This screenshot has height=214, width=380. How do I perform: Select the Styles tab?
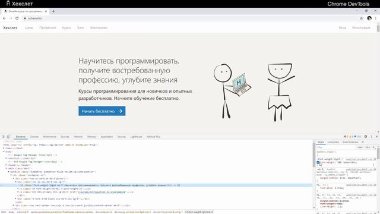click(x=321, y=142)
